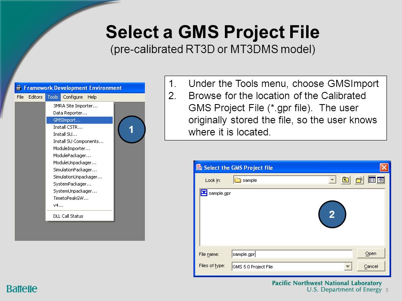Expand the Look in dropdown arrow

point(332,180)
